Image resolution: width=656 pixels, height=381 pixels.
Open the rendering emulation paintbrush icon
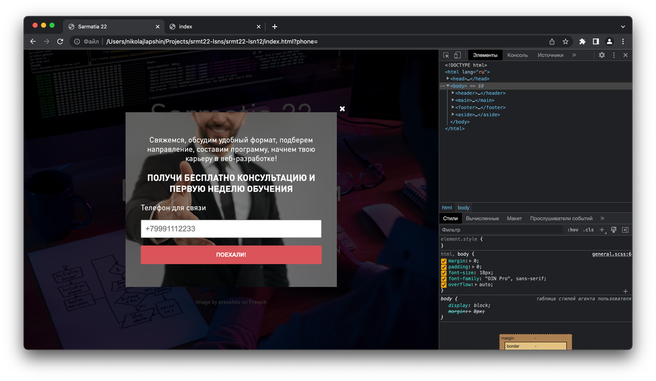pyautogui.click(x=614, y=230)
